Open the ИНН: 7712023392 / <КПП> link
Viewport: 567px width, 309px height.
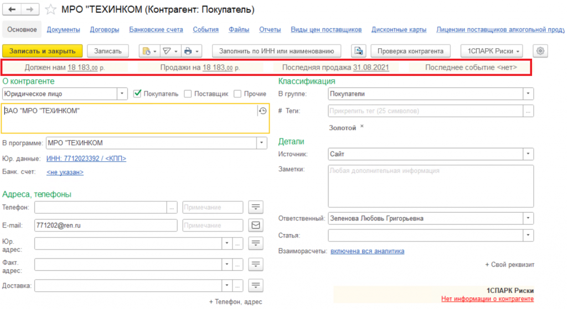pos(86,158)
